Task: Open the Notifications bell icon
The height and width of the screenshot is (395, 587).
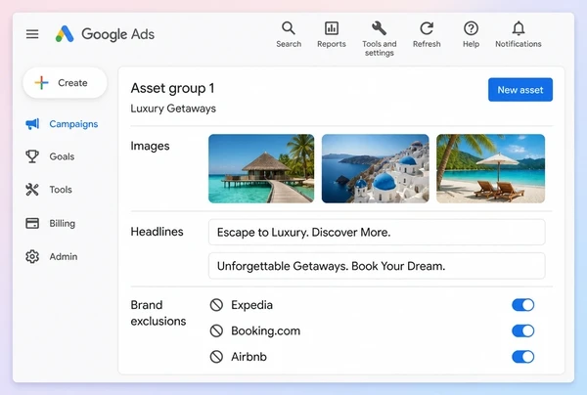Action: pos(519,28)
